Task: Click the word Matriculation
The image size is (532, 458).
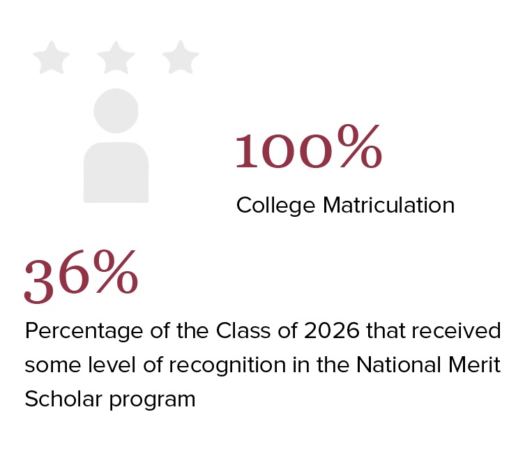Action: (x=388, y=205)
